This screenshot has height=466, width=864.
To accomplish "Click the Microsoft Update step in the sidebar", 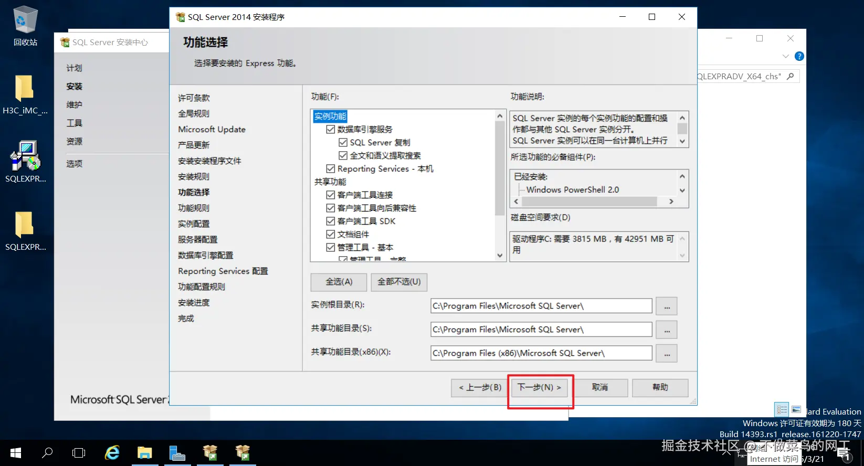I will click(x=212, y=129).
